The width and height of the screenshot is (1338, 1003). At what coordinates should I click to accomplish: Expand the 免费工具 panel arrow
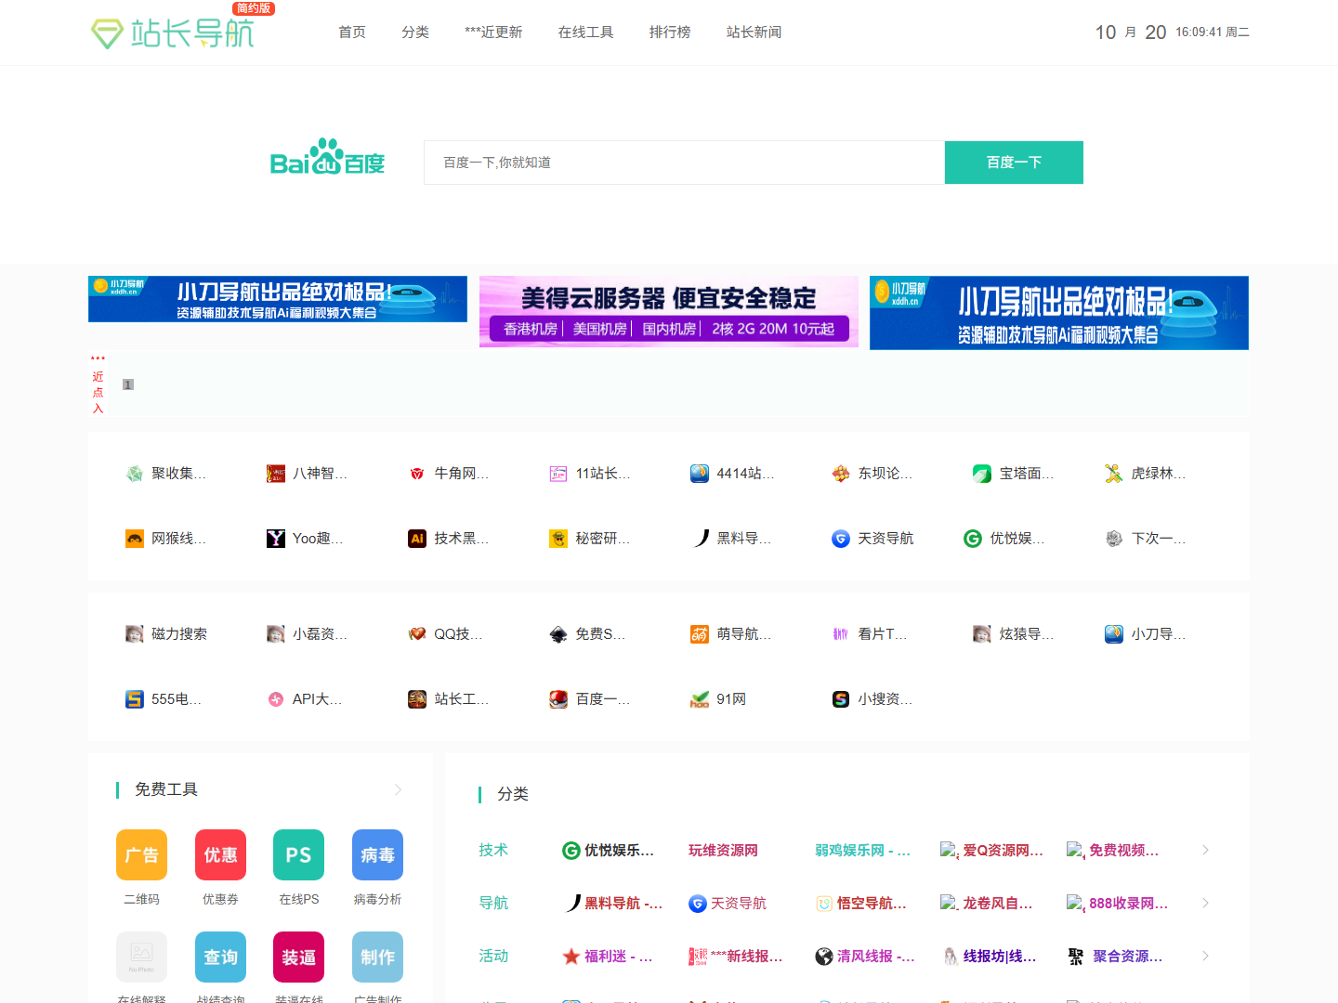click(x=398, y=789)
